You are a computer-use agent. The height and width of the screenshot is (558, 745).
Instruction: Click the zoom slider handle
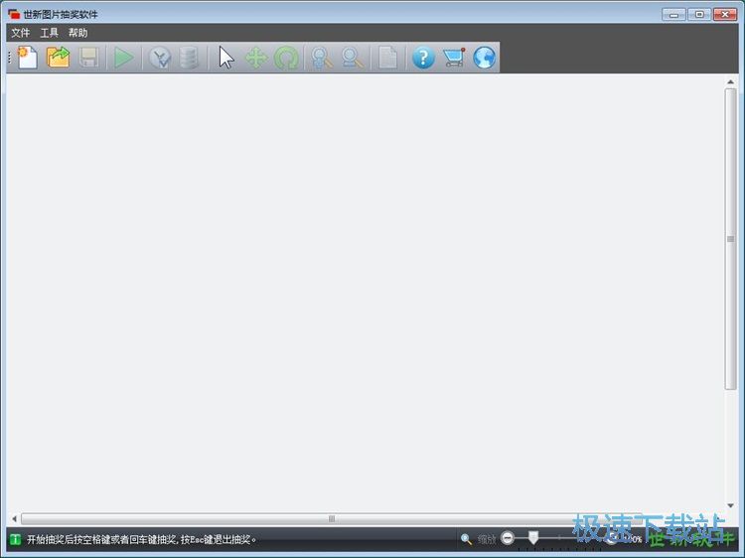pyautogui.click(x=533, y=537)
